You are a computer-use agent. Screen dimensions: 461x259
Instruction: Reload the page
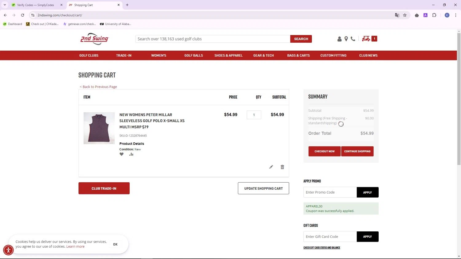(22, 15)
